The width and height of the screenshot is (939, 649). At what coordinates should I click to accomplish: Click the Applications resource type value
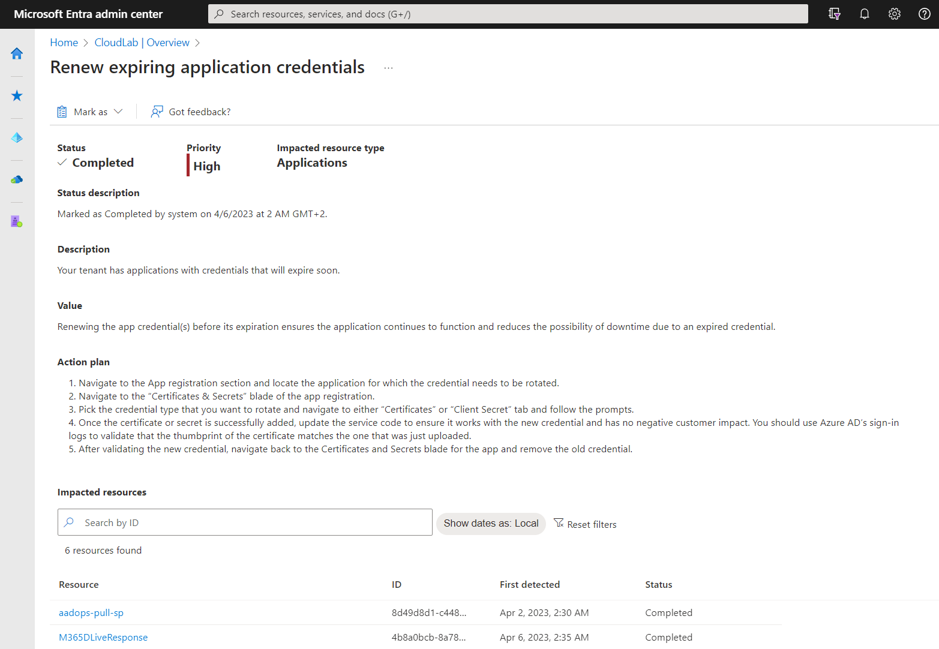tap(312, 163)
